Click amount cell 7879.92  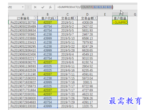[x=87, y=42]
